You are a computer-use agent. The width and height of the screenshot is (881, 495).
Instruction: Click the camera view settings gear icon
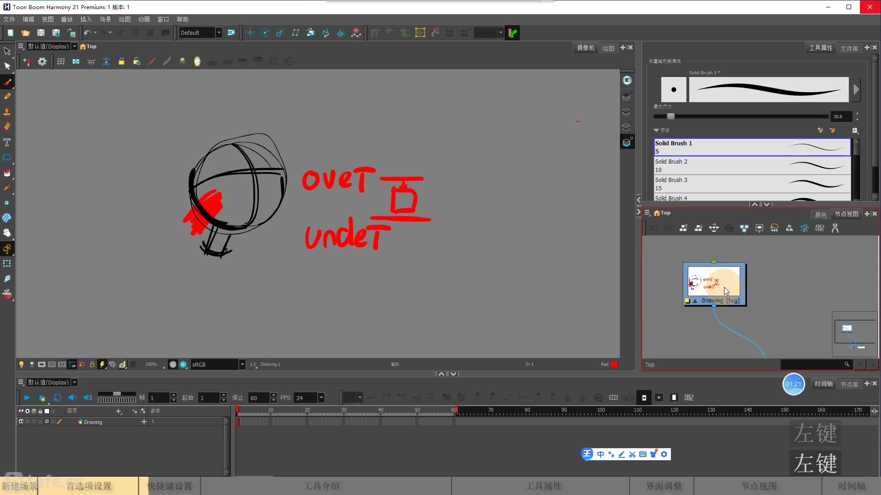pos(42,61)
